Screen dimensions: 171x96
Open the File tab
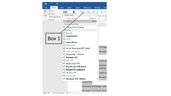[x=46, y=8]
